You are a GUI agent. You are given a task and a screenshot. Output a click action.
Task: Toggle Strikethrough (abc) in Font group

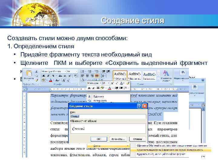pyautogui.click(x=60, y=76)
